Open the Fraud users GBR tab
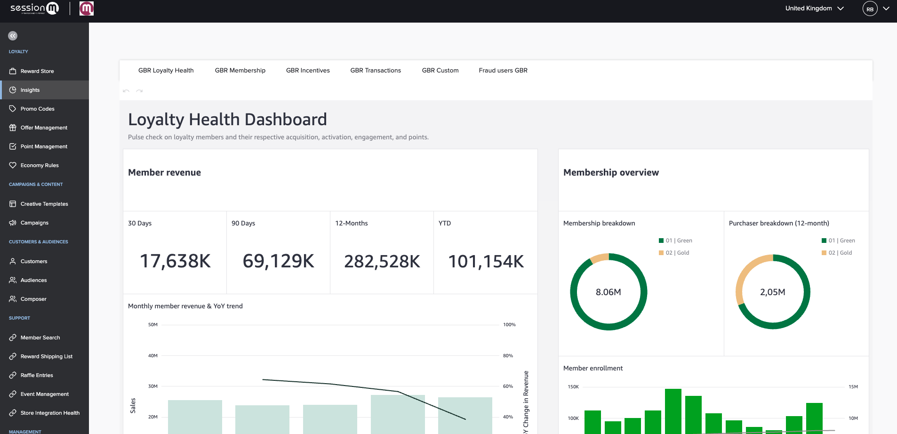 [x=503, y=71]
